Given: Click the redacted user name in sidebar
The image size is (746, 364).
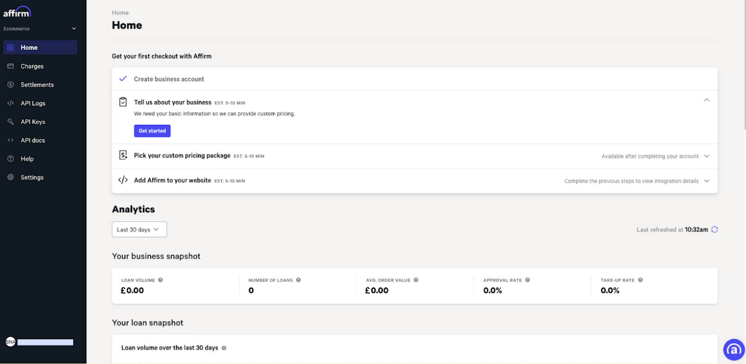Looking at the screenshot, I should (x=45, y=342).
